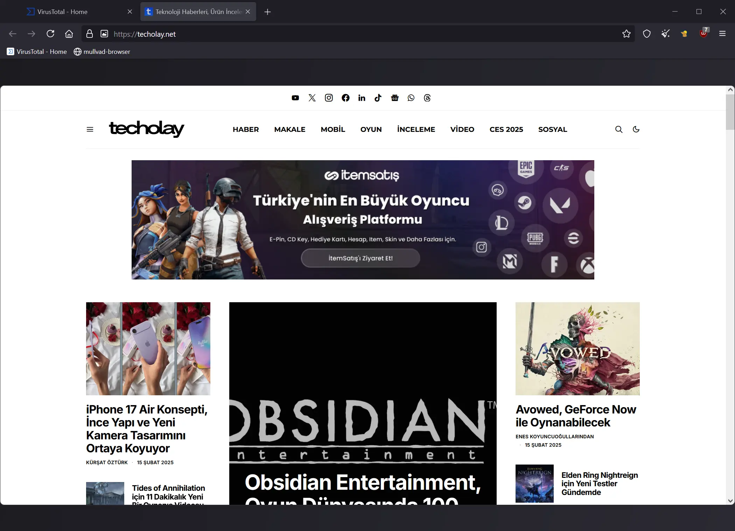Open the TikTok social icon
The height and width of the screenshot is (531, 735).
(378, 98)
